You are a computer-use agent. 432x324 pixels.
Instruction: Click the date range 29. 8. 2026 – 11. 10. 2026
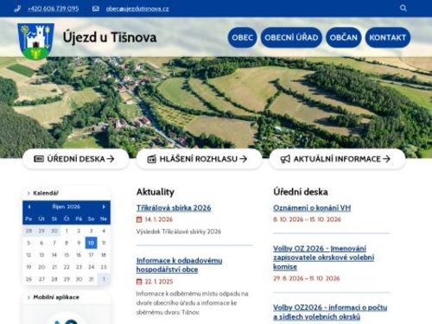[x=307, y=278]
